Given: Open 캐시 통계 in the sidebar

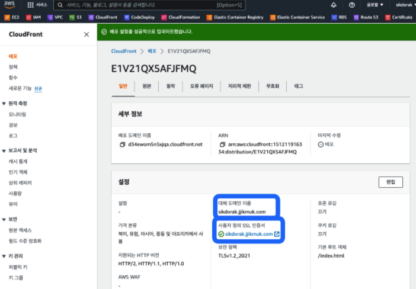Looking at the screenshot, I should [x=18, y=162].
